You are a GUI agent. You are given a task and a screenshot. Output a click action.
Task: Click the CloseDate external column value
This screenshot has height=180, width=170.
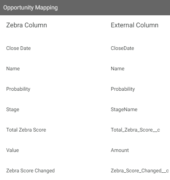(x=122, y=48)
